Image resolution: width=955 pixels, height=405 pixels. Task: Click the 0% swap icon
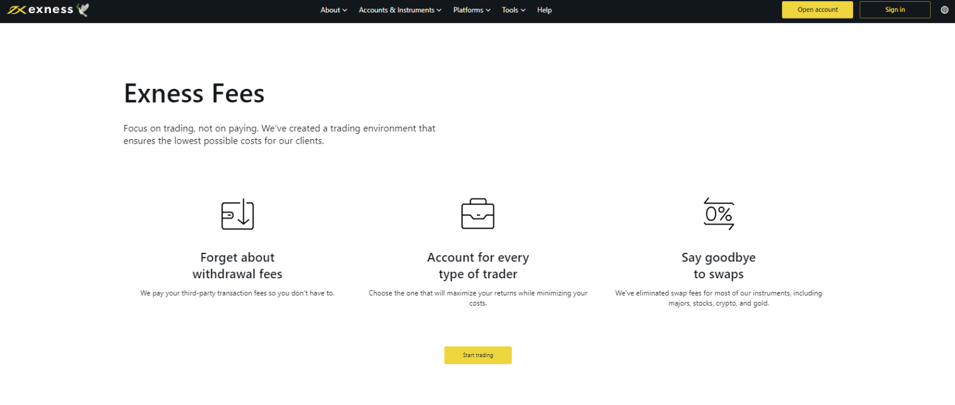click(719, 214)
